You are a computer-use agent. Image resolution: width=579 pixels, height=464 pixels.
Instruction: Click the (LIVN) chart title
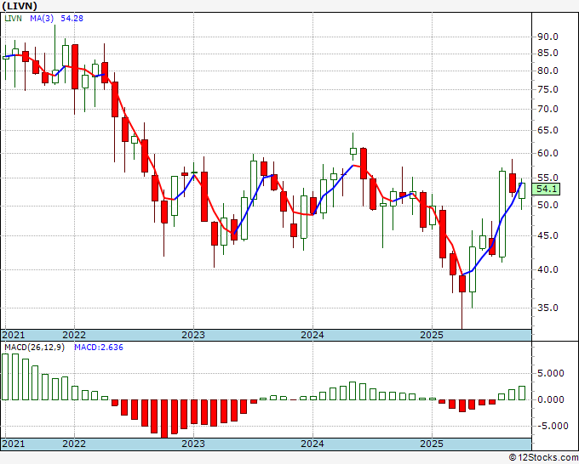click(20, 6)
